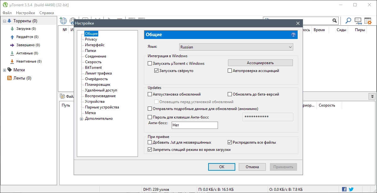Enable Добавить .!ut для незавершённых checkbox

point(150,142)
